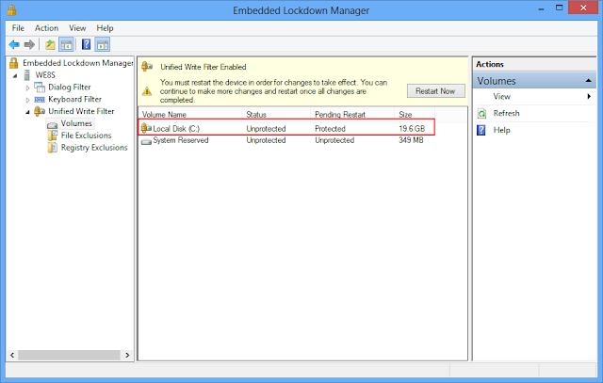Click the File Exclusions folder icon
Viewport: 603px width, 383px height.
point(53,136)
